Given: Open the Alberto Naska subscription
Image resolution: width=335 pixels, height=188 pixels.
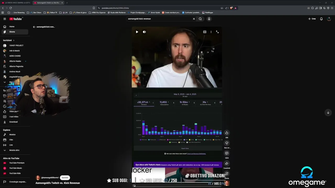Looking at the screenshot, I should pyautogui.click(x=15, y=61).
